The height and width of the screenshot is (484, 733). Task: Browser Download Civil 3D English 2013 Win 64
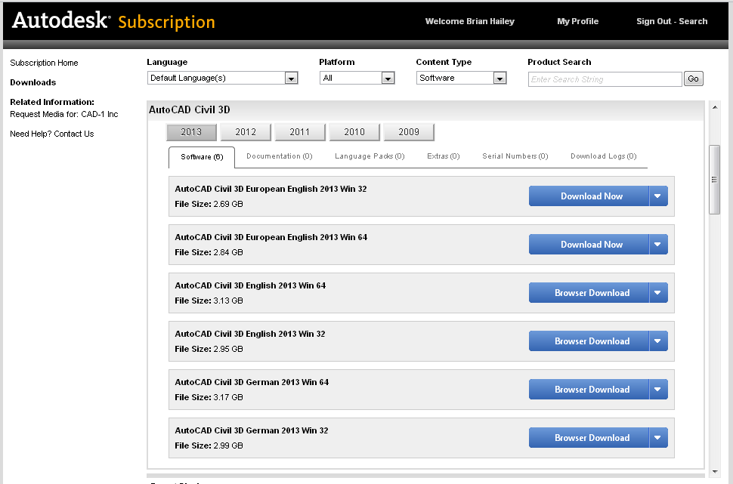(589, 293)
